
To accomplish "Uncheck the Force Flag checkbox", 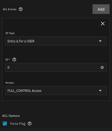I will click(5, 123).
